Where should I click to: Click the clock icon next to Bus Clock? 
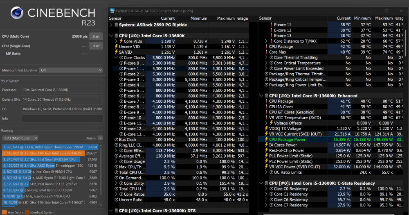point(116,140)
